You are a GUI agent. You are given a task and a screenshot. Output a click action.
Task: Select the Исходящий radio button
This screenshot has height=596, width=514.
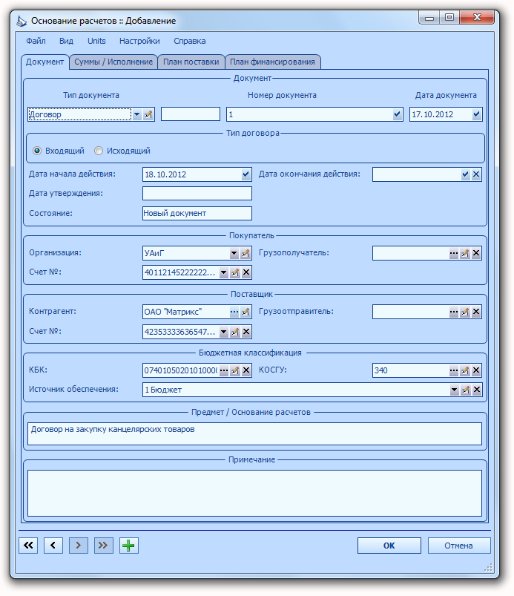99,151
